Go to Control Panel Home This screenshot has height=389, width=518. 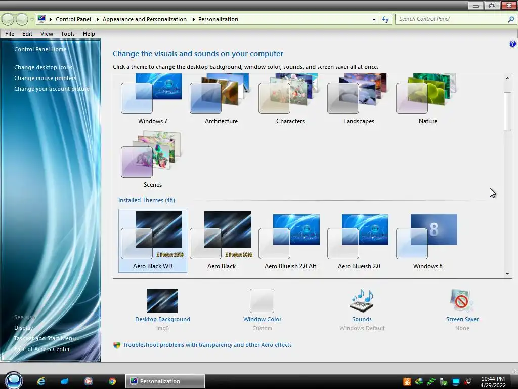click(40, 49)
